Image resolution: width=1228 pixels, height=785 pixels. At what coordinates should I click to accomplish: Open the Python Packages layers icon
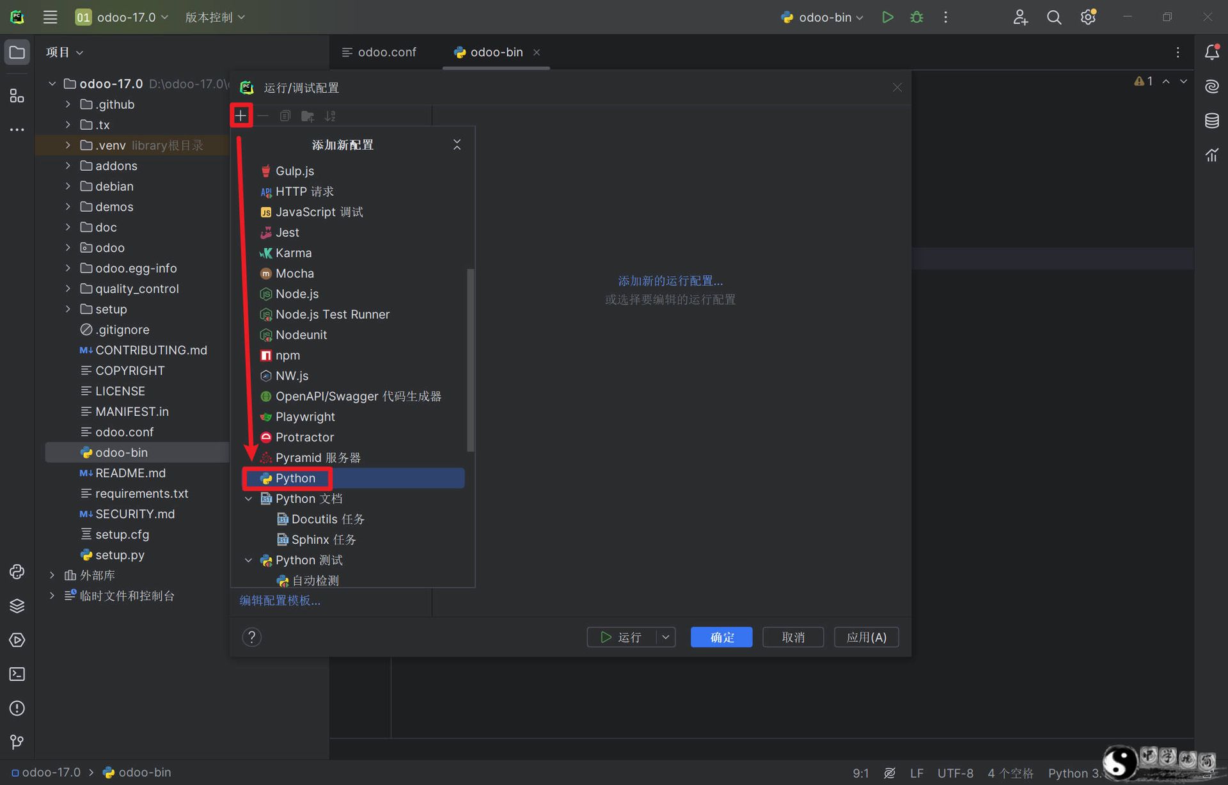pos(17,605)
